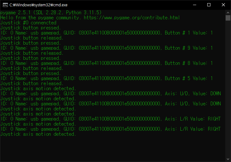Click the line with 'Button # 1'

coord(107,33)
